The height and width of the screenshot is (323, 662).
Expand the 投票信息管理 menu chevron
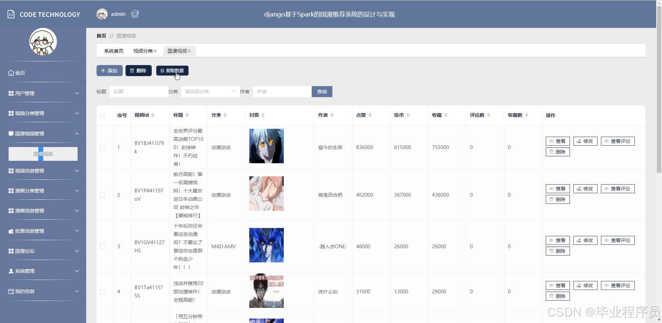click(77, 231)
